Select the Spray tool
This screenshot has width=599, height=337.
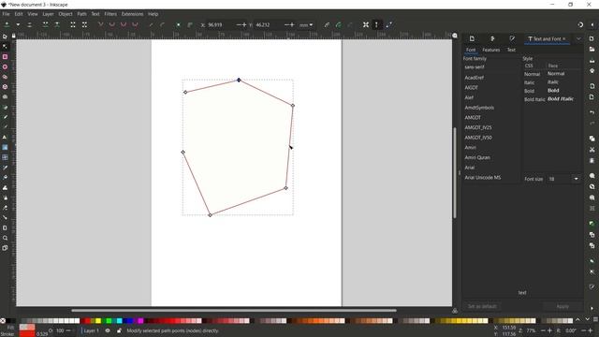pos(5,198)
